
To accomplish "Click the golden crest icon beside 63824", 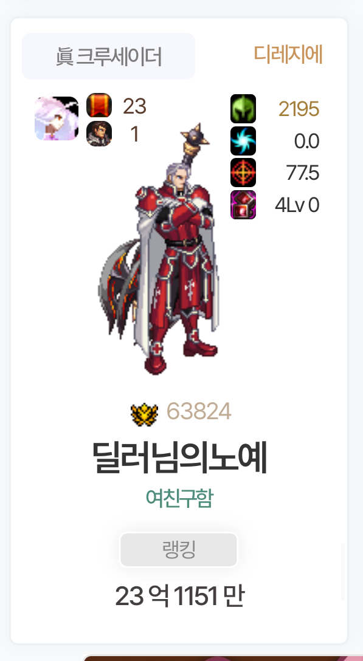I will pyautogui.click(x=144, y=414).
